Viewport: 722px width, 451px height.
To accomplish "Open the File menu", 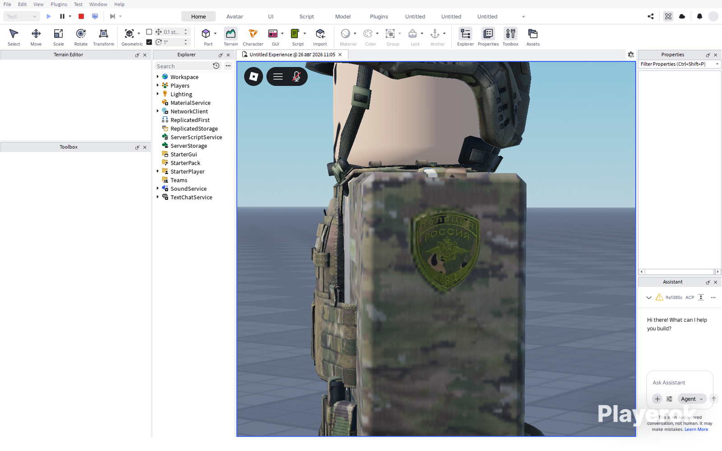I will coord(7,4).
